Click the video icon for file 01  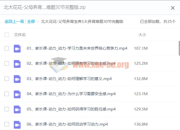point(17,48)
